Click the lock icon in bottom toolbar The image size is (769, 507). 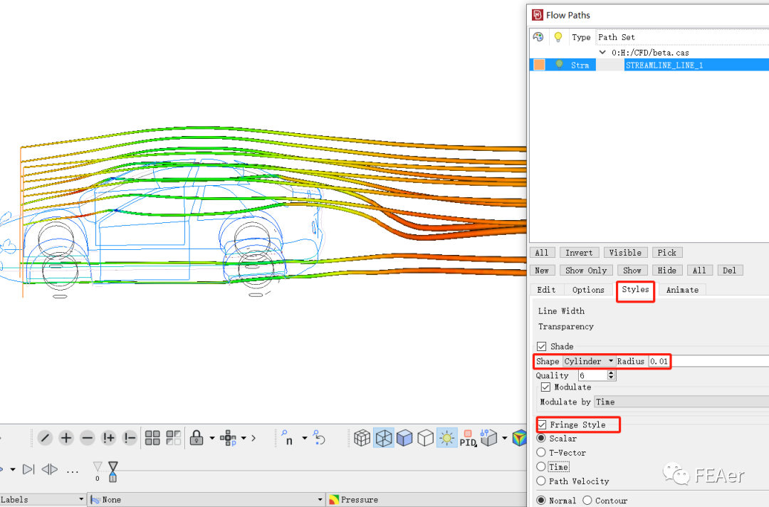(x=196, y=438)
